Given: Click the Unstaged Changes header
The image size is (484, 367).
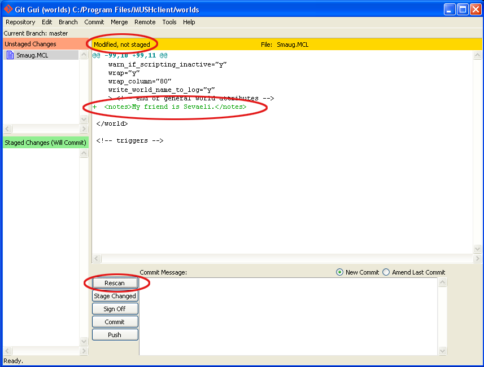Looking at the screenshot, I should [x=46, y=44].
